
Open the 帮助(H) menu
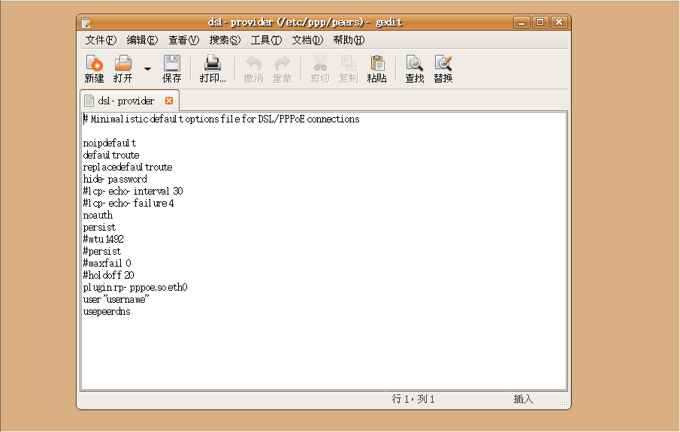click(x=349, y=40)
